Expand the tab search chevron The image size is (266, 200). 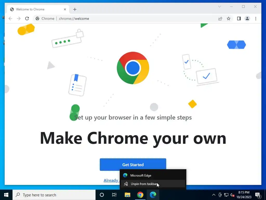point(220,7)
